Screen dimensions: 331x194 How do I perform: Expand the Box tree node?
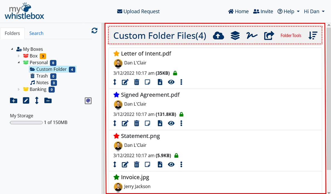click(x=19, y=56)
